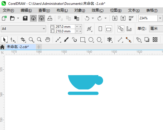Image resolution: width=163 pixels, height=130 pixels.
Task: Publish to PDF with the PDF icon
Action: click(131, 18)
